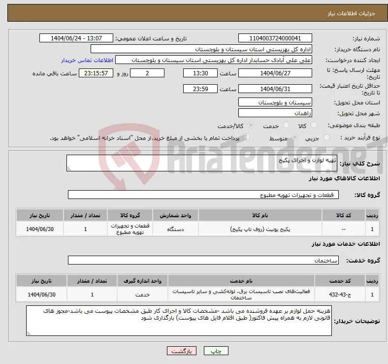Click the validity time field 23:59
The height and width of the screenshot is (364, 388).
(200, 89)
